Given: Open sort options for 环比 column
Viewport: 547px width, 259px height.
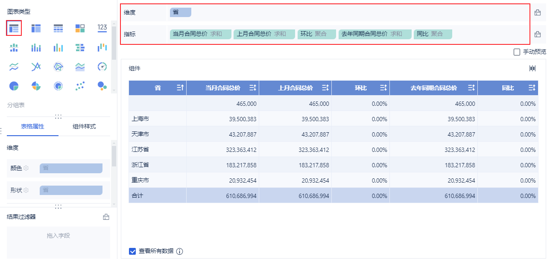Looking at the screenshot, I should pyautogui.click(x=383, y=88).
